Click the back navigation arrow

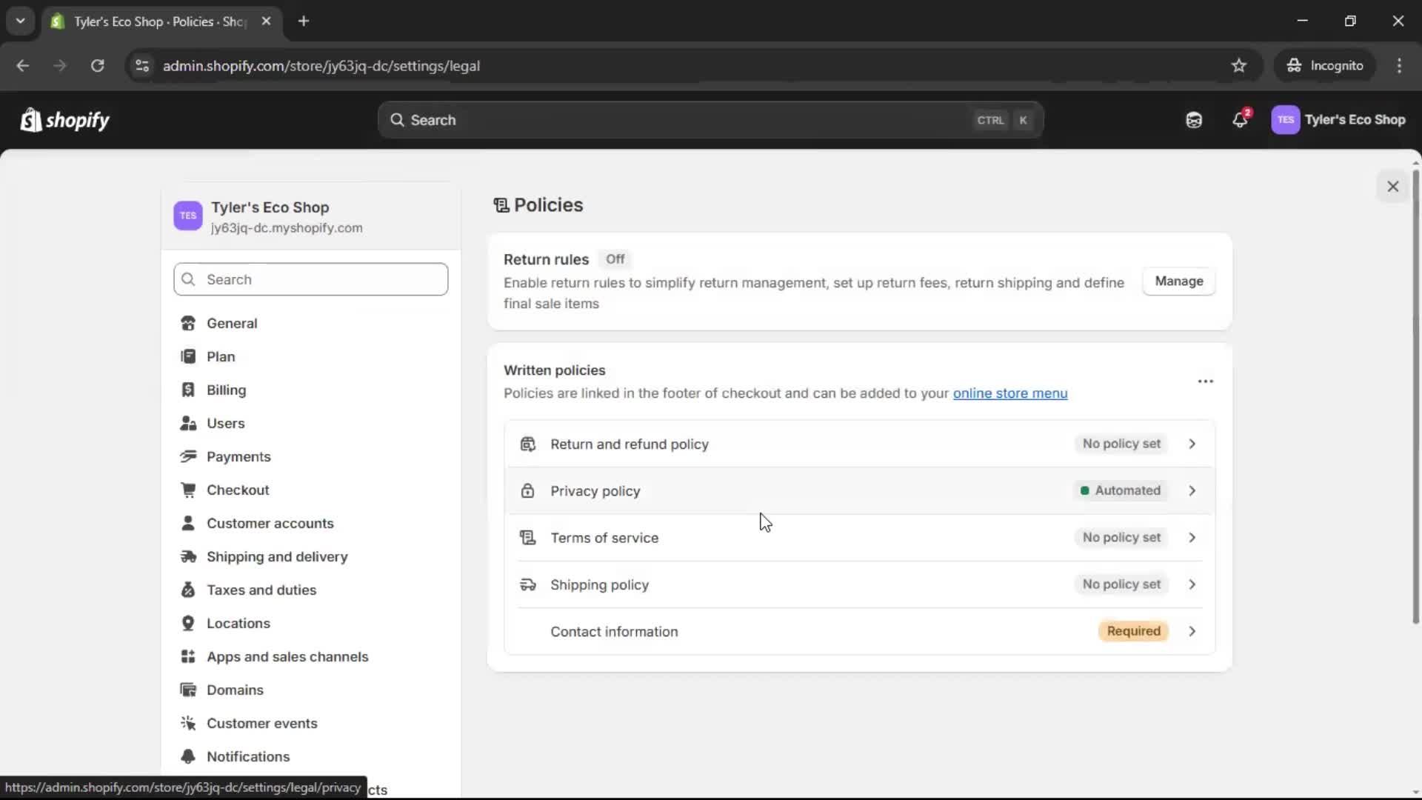[x=23, y=66]
